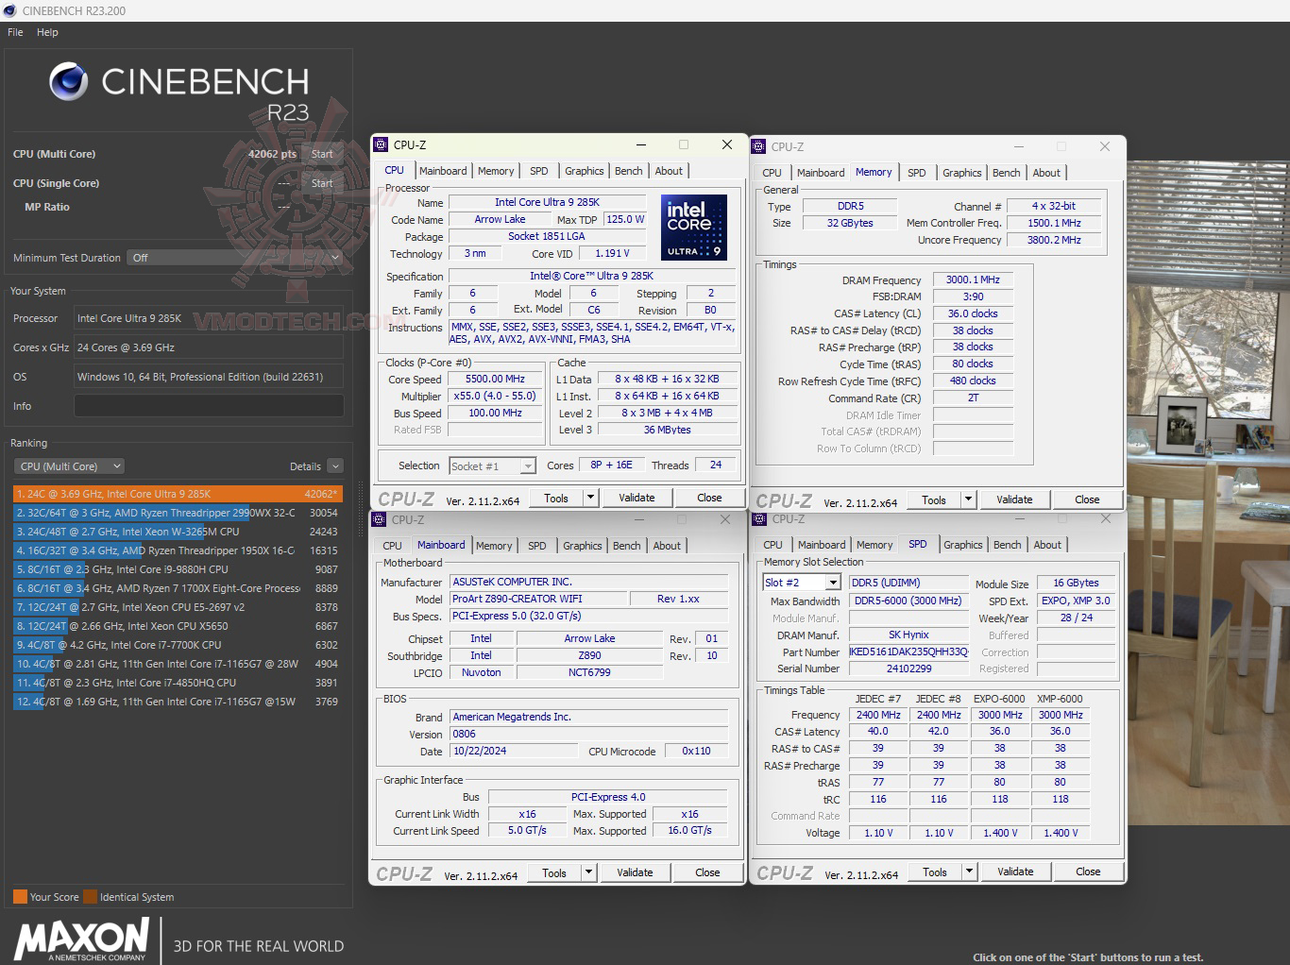Click the Core Speed value 5500.00 MHz
The image size is (1290, 965).
pos(496,379)
